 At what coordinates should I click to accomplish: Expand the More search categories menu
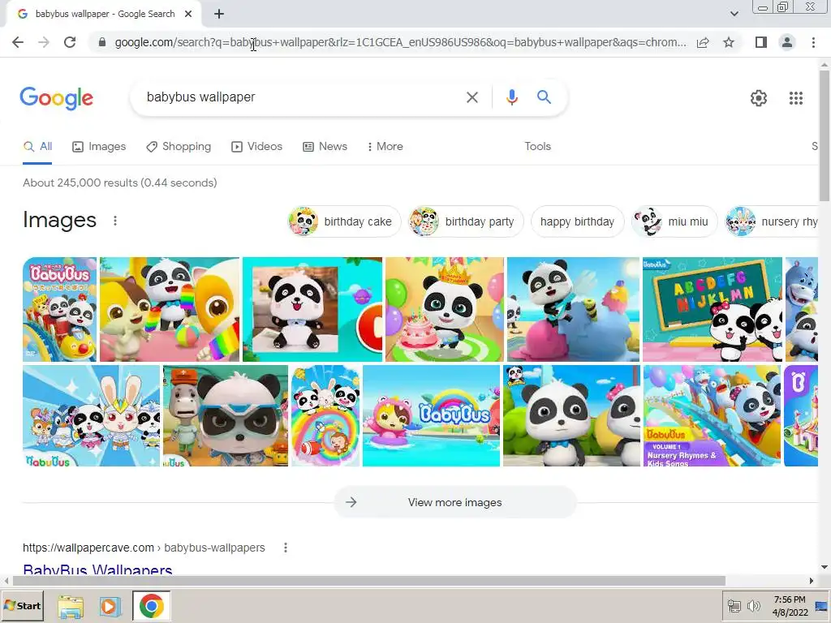[x=385, y=147]
